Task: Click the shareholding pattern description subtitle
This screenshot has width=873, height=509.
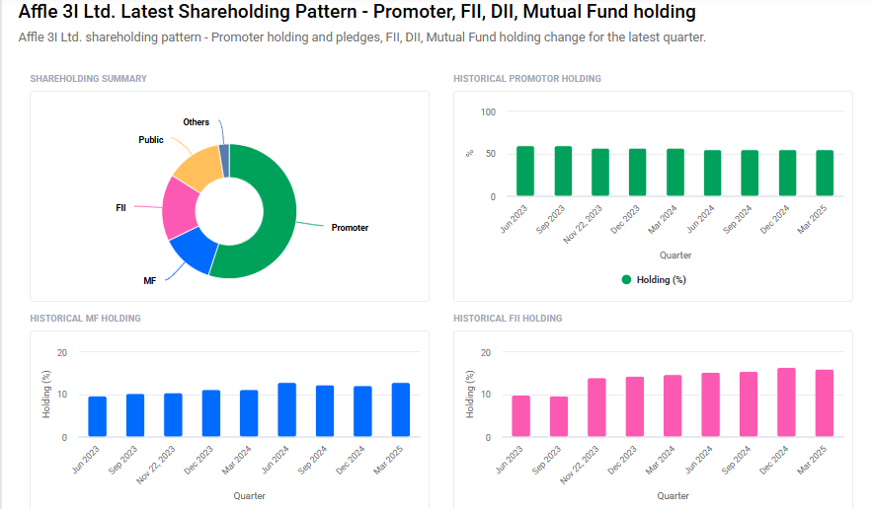Action: pyautogui.click(x=361, y=37)
